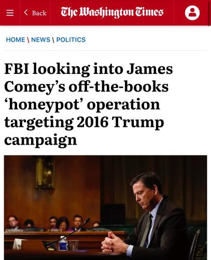
Task: Tap the Back label in the header
Action: pyautogui.click(x=39, y=13)
